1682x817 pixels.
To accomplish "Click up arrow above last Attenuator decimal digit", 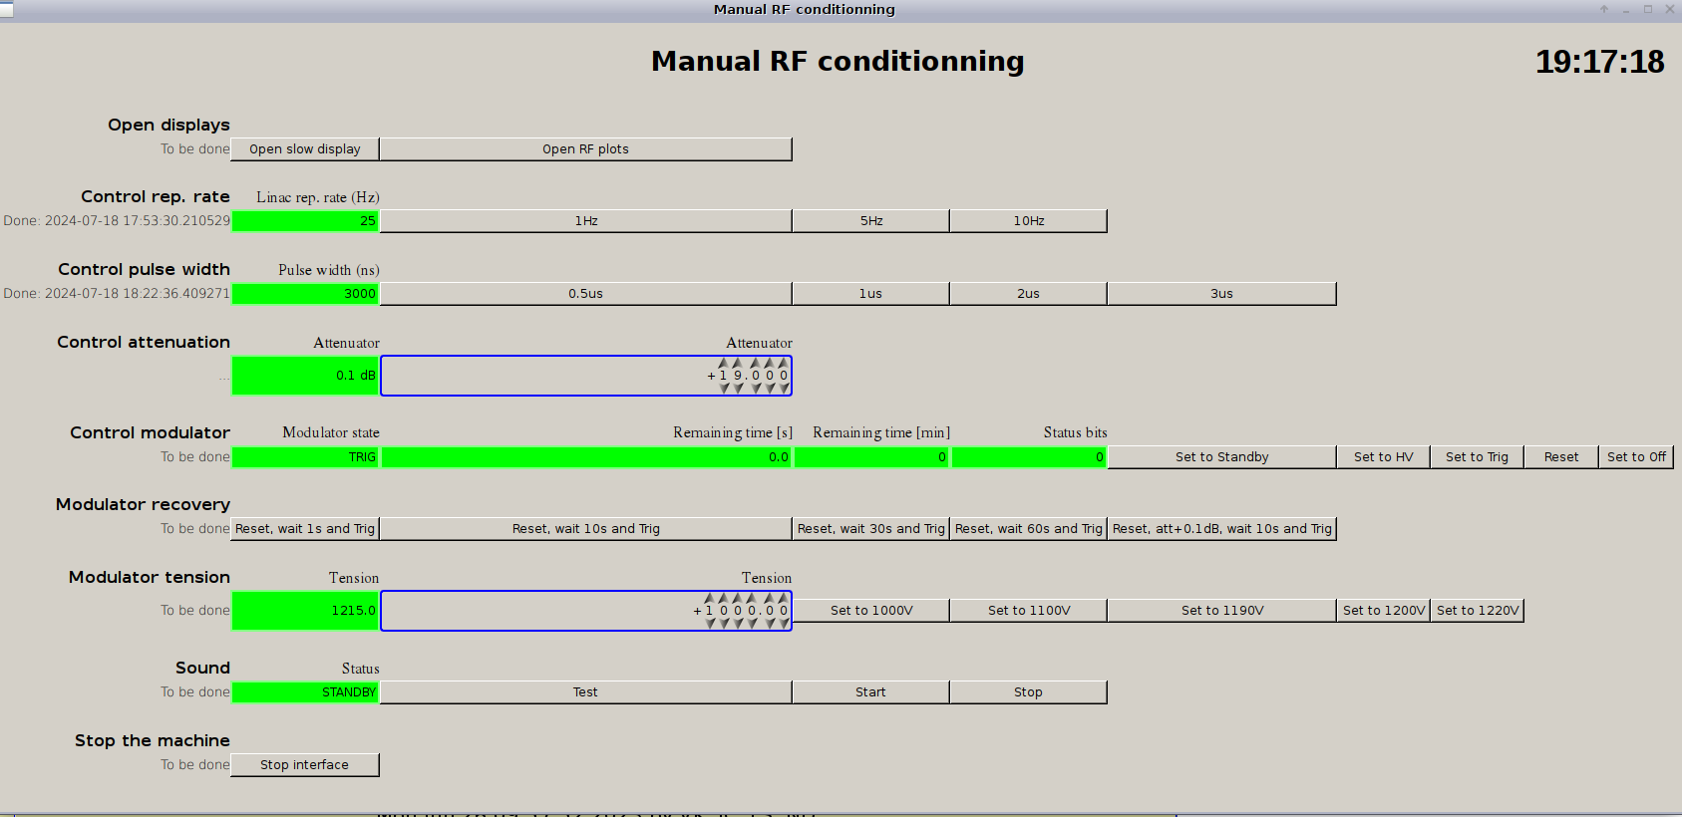I will (784, 364).
